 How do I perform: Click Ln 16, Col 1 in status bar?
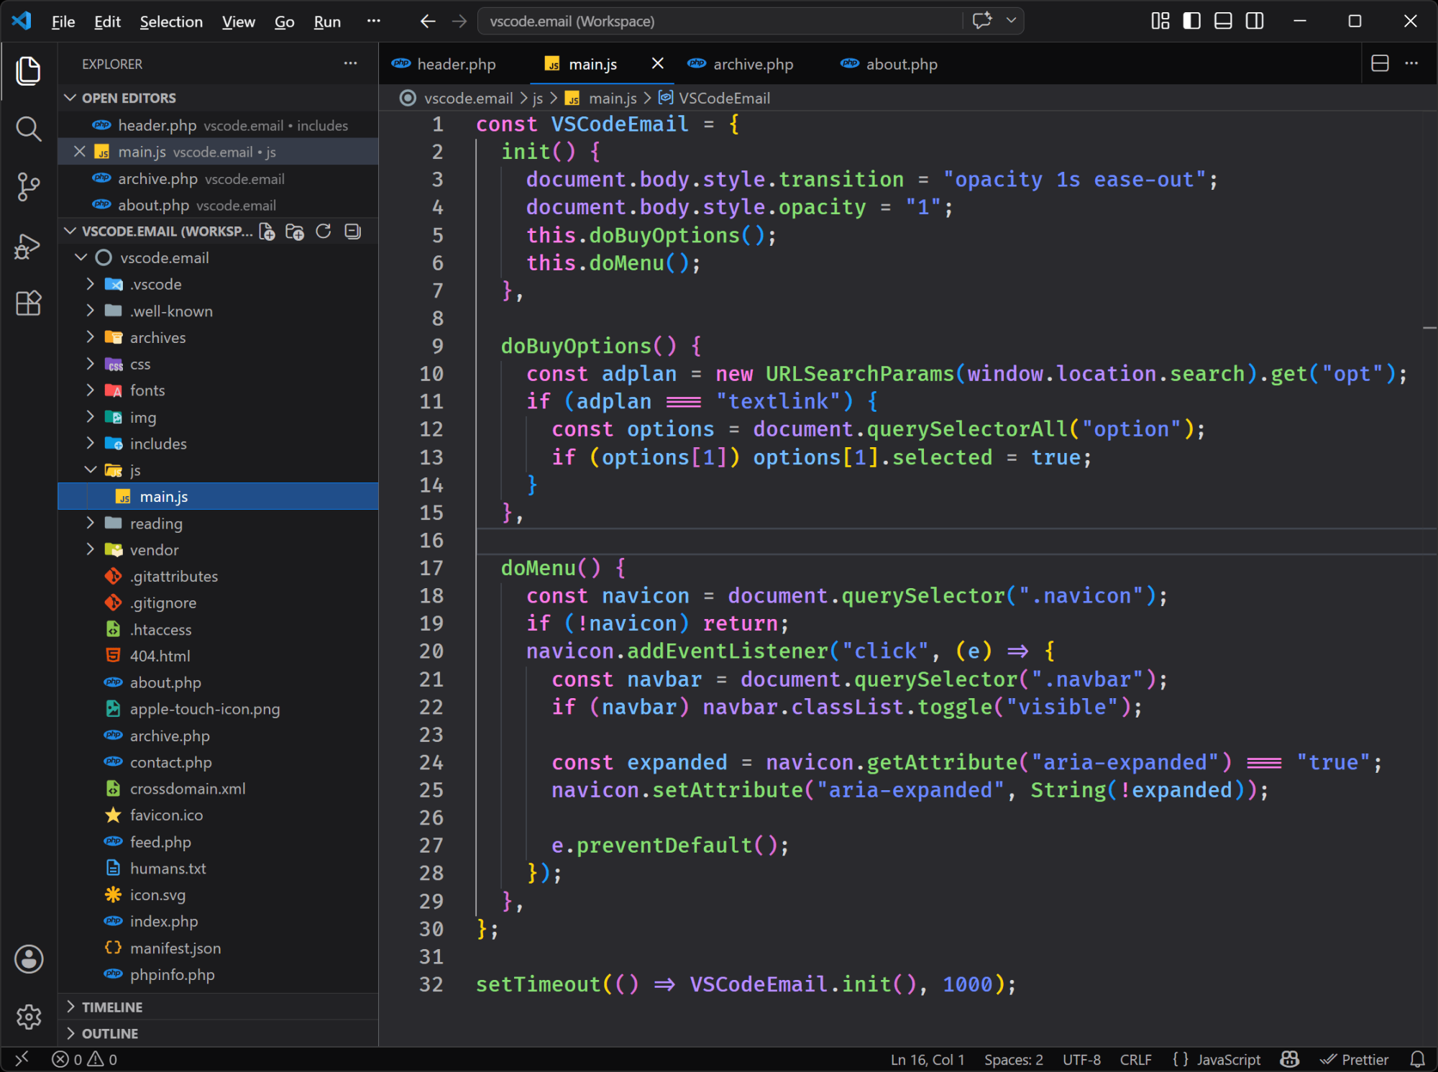pos(927,1059)
